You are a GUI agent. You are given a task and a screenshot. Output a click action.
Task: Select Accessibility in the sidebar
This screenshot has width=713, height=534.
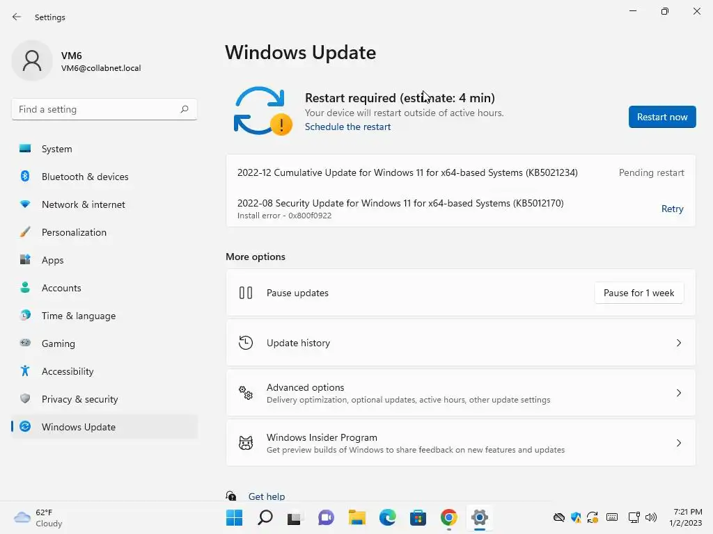(x=104, y=371)
